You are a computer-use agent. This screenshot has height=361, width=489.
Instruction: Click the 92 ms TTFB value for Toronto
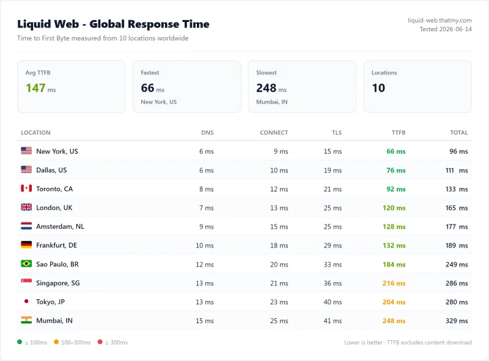(x=396, y=189)
